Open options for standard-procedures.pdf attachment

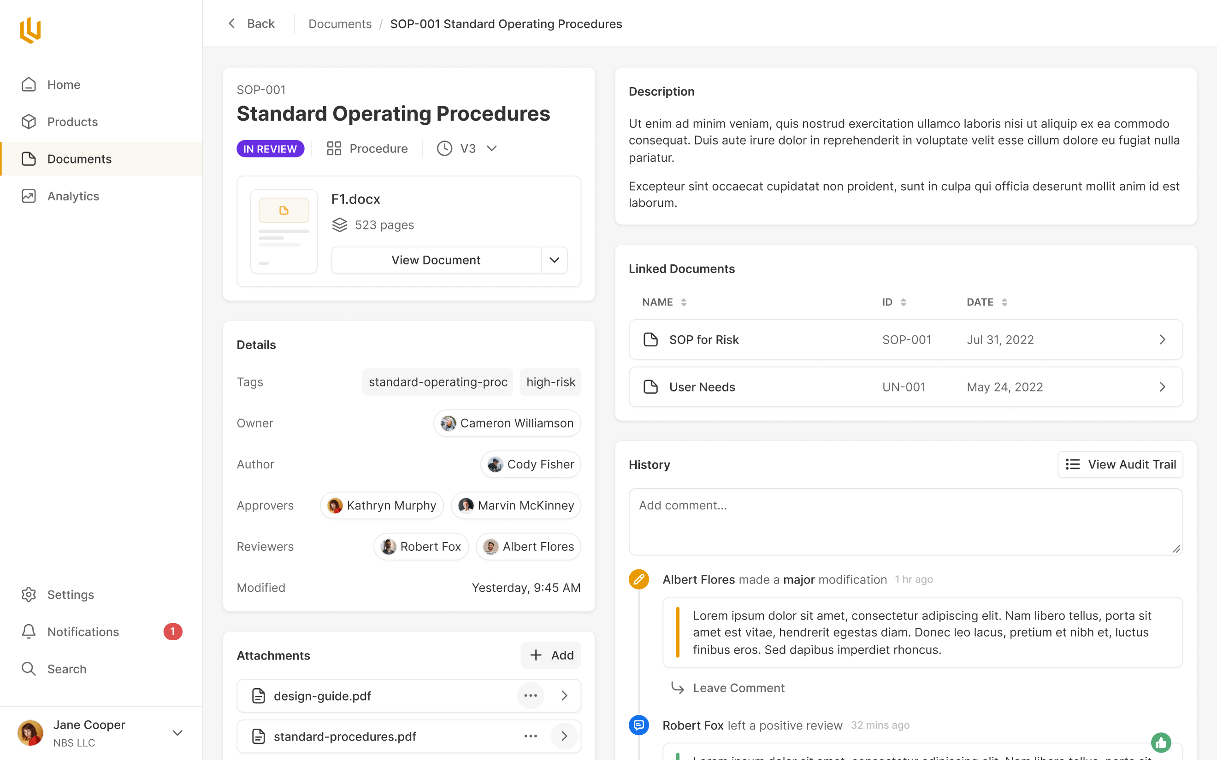[531, 737]
